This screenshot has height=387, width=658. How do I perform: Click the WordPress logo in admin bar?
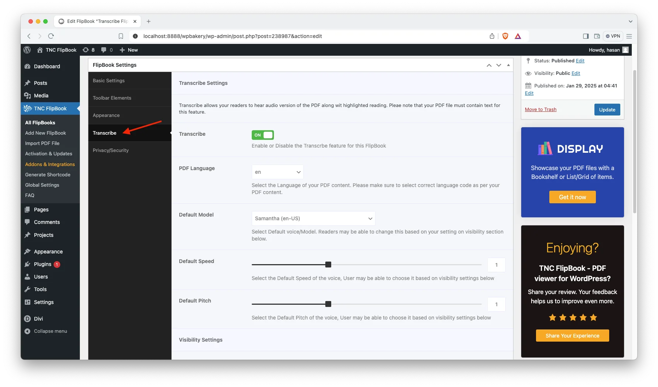[x=27, y=50]
